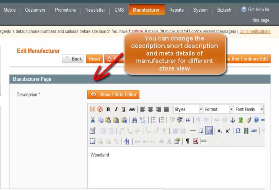Apply blockquote formatting
Viewport: 279px width, 190px height.
(x=188, y=120)
